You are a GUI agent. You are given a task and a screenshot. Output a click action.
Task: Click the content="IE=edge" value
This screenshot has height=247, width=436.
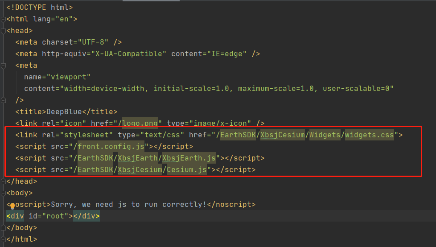coord(209,54)
